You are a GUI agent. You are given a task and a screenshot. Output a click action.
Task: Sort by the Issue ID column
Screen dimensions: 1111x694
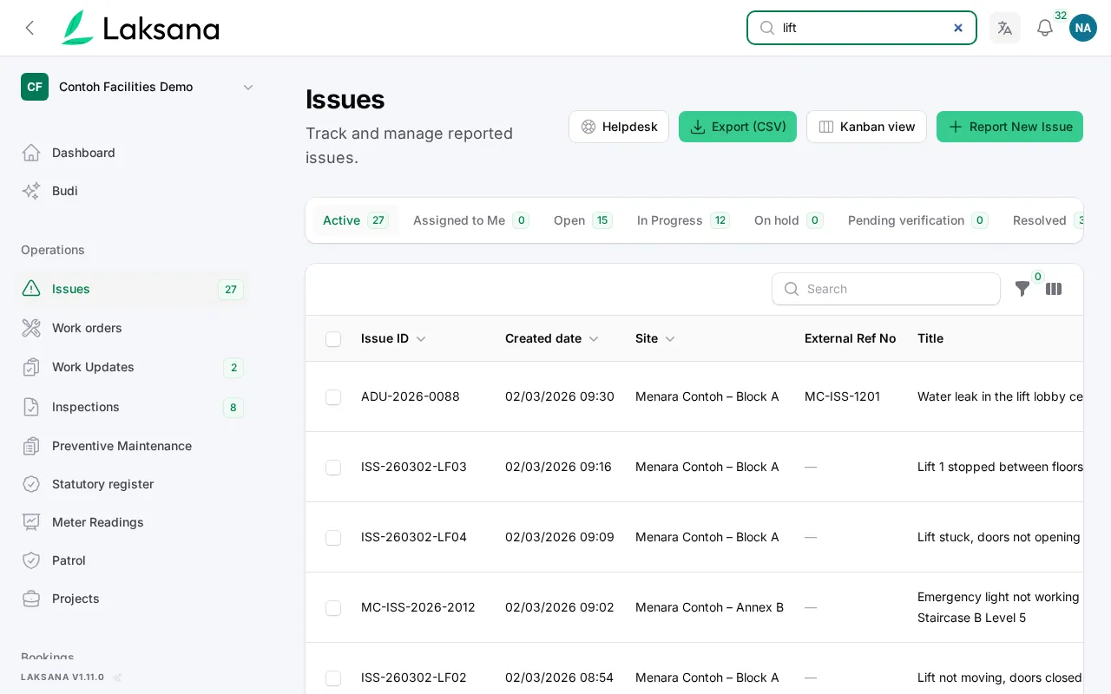click(x=393, y=338)
